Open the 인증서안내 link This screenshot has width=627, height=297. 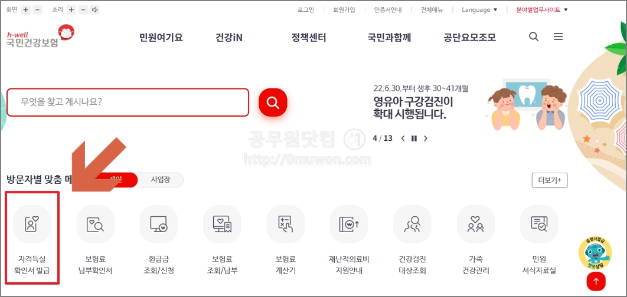click(x=388, y=10)
